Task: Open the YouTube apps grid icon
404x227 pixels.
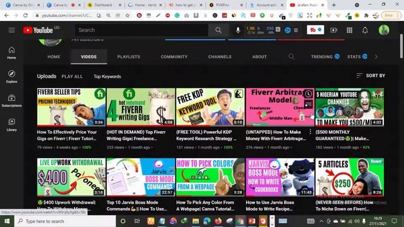Action: click(x=349, y=30)
